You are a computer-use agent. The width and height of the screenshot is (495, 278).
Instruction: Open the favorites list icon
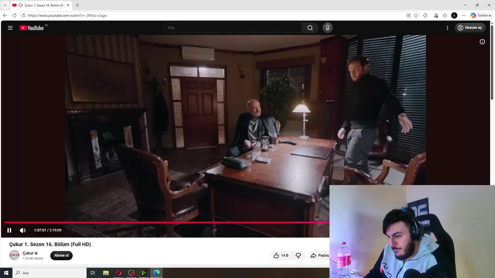(445, 15)
